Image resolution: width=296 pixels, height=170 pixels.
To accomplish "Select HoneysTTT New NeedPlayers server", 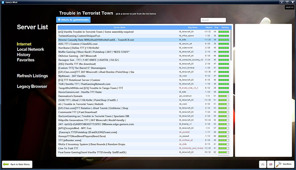I will click(x=144, y=136).
